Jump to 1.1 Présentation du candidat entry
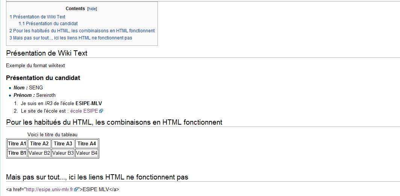Viewport: 400px width, 196px height. pos(48,24)
